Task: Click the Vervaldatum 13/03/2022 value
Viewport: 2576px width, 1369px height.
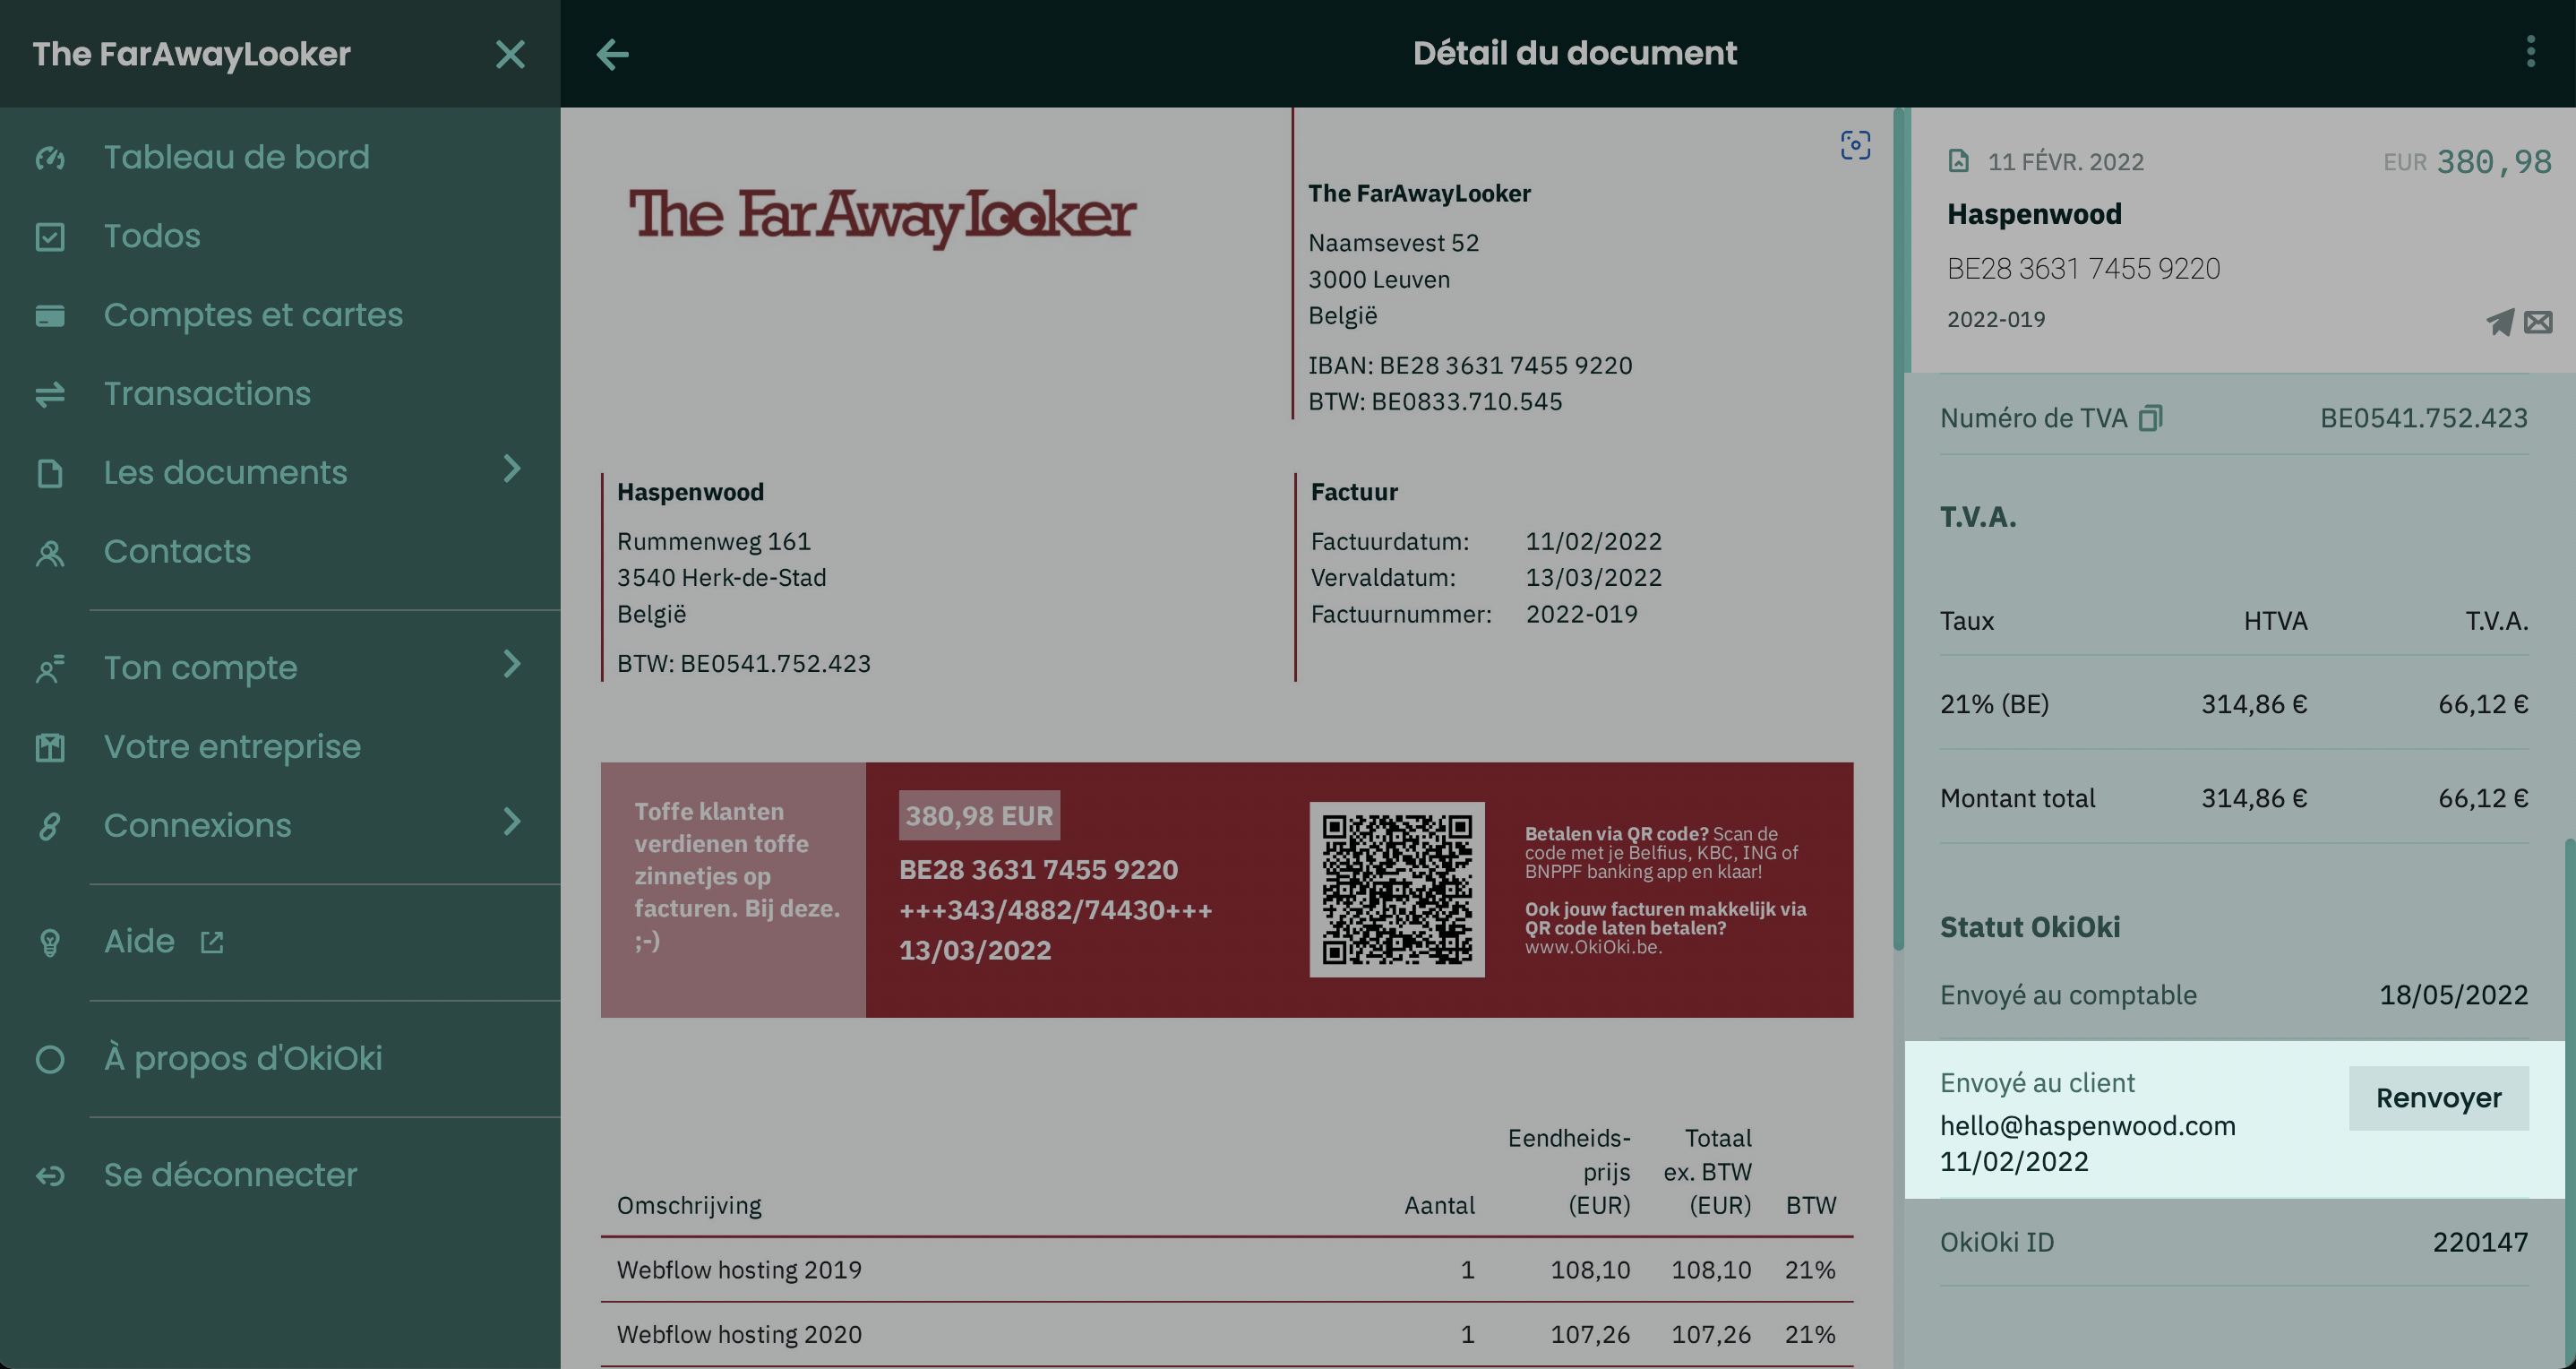Action: pyautogui.click(x=1593, y=578)
